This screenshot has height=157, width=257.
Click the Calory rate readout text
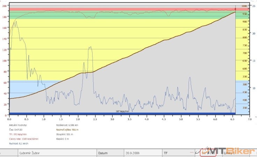24,139
